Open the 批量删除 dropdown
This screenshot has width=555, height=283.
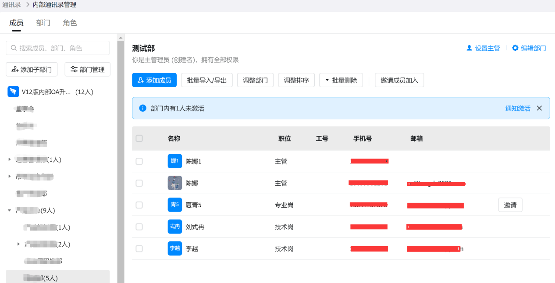coord(341,80)
